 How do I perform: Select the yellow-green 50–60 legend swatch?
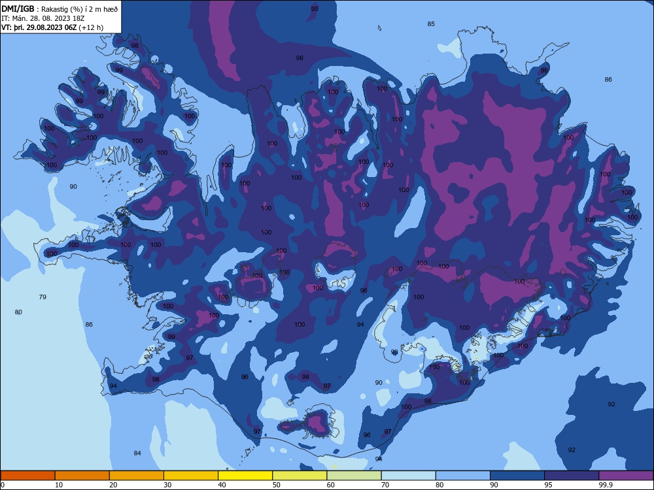[x=300, y=476]
